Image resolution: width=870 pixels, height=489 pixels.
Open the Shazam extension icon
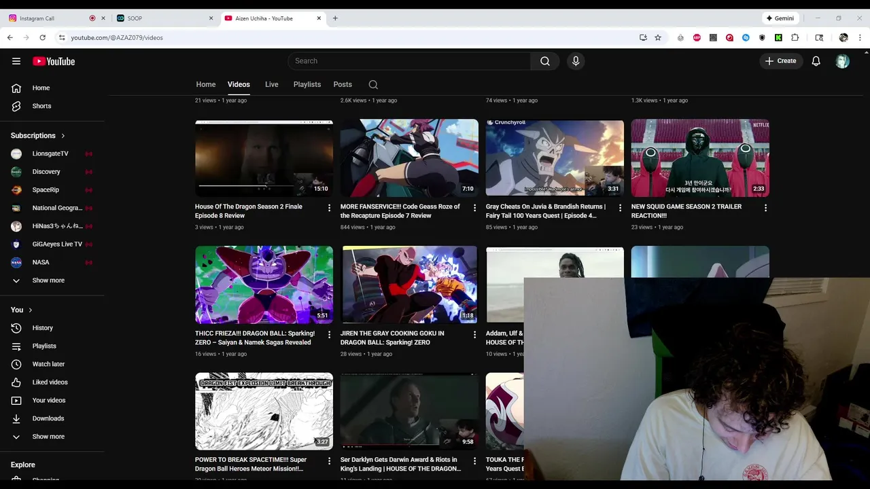click(x=746, y=37)
